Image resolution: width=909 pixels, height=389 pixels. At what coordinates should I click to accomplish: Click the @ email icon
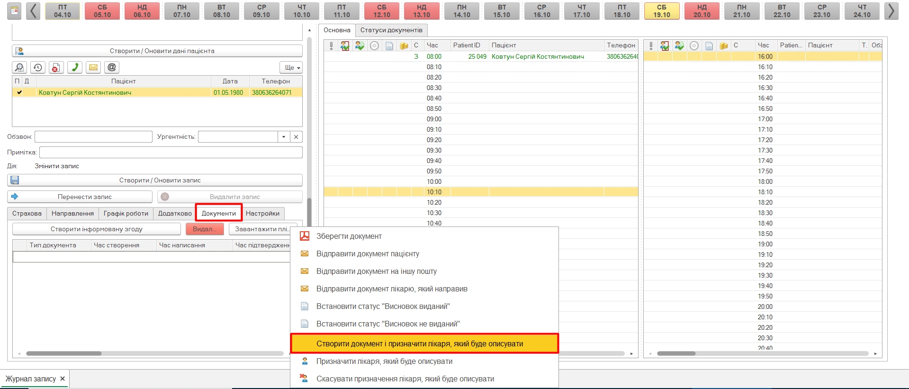tap(112, 67)
